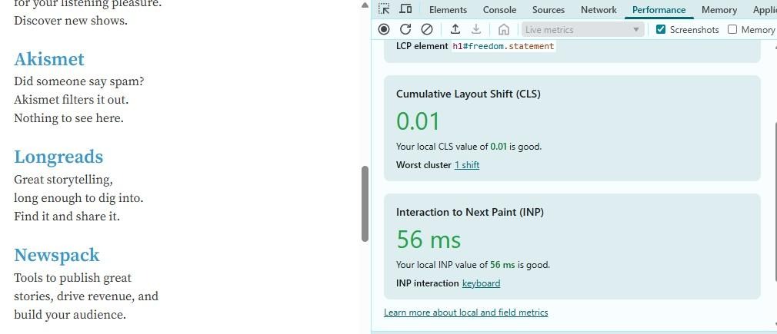Open the Live metrics dropdown

pyautogui.click(x=583, y=30)
